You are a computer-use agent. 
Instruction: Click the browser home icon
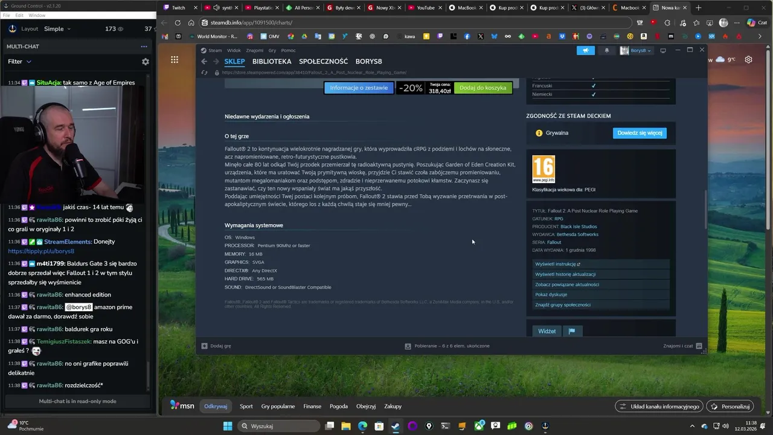pyautogui.click(x=191, y=23)
